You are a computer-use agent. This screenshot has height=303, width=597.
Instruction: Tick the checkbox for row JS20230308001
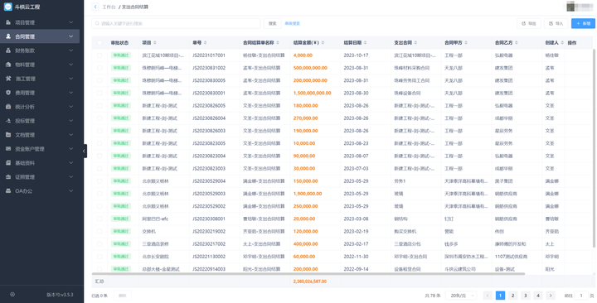click(x=99, y=219)
